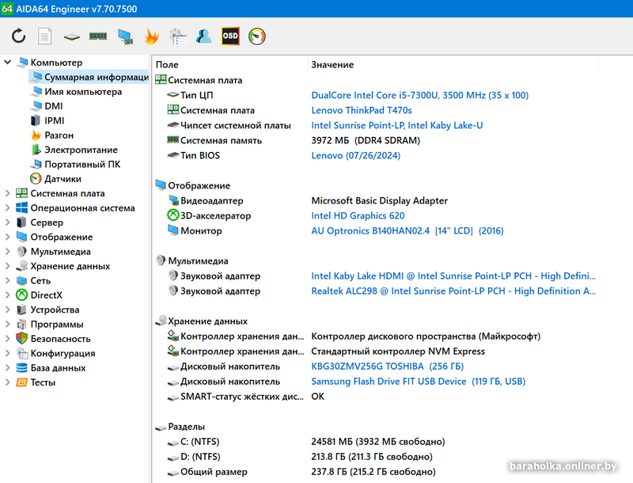Screen dimensions: 633x483
Task: Click the AIDA64 title bar logo
Action: [x=7, y=9]
